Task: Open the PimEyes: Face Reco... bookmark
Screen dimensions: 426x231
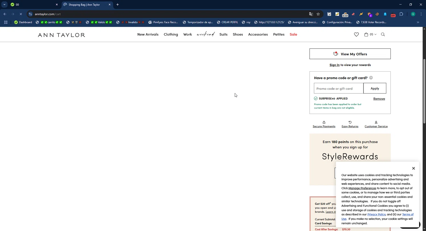Action: click(163, 22)
